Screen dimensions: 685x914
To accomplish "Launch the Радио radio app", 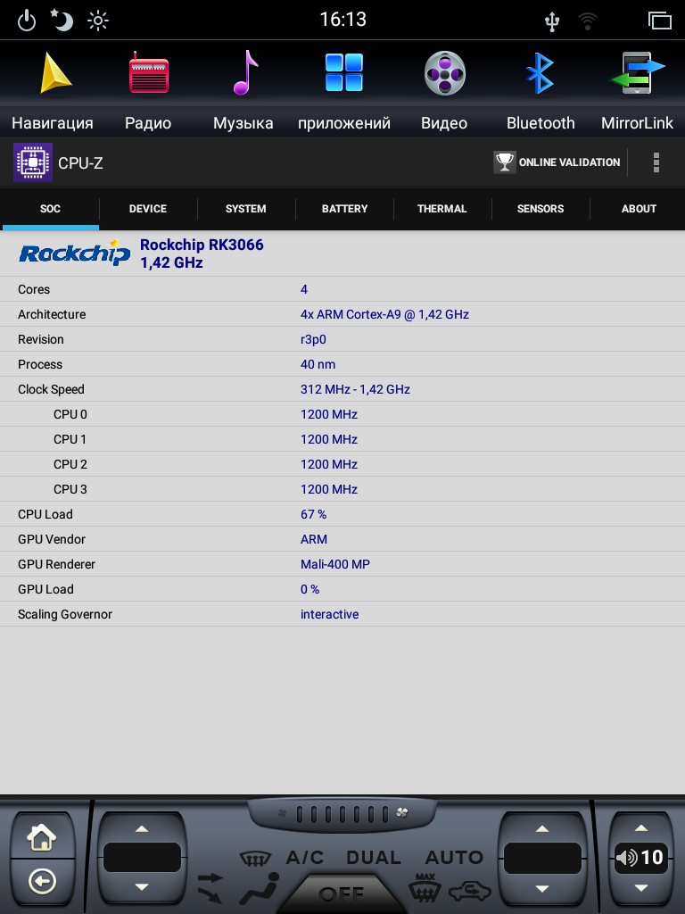I will 149,90.
